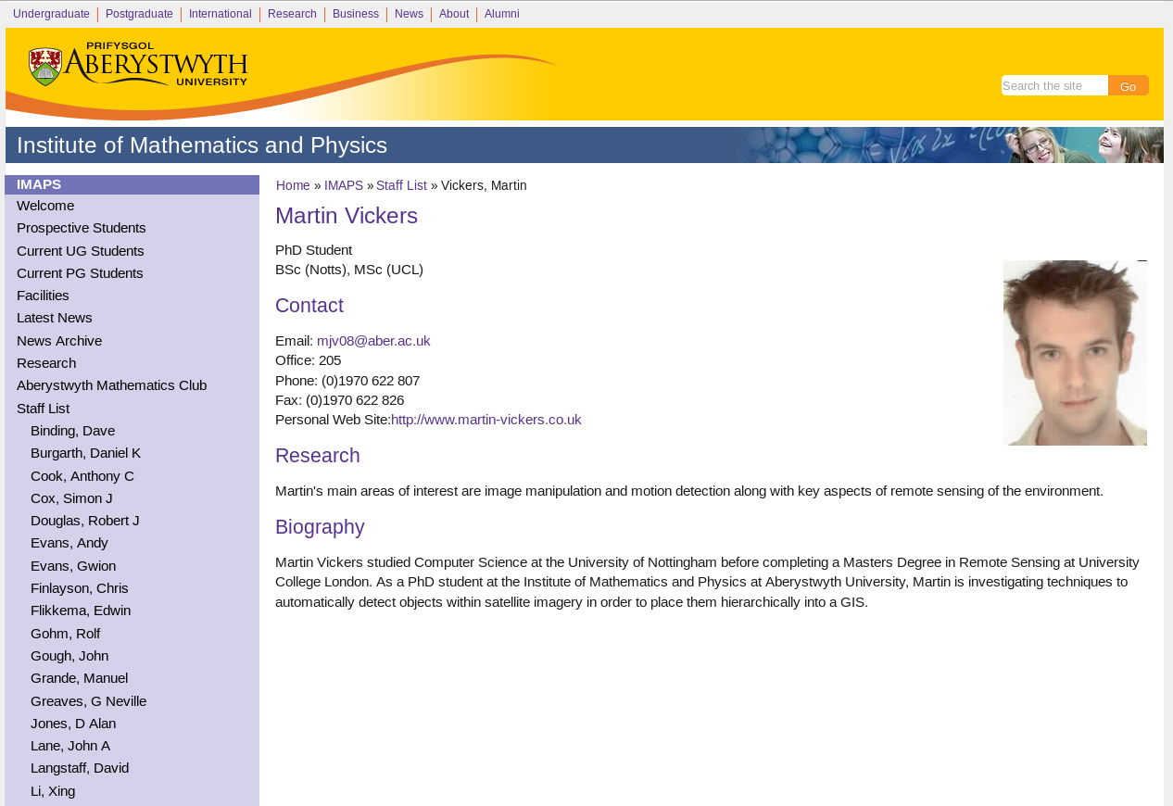The width and height of the screenshot is (1173, 806).
Task: Select staff member Burgarth, Daniel K
Action: [86, 453]
